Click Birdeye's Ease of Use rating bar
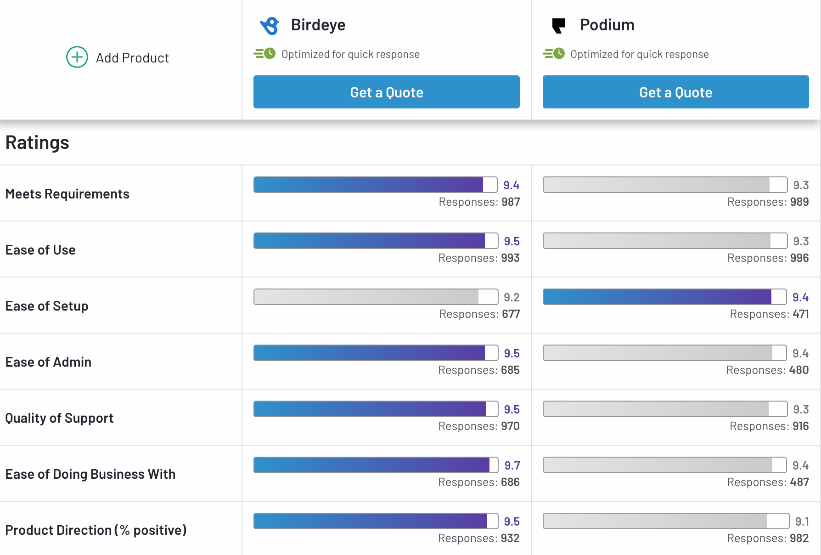The height and width of the screenshot is (555, 821). (x=376, y=241)
